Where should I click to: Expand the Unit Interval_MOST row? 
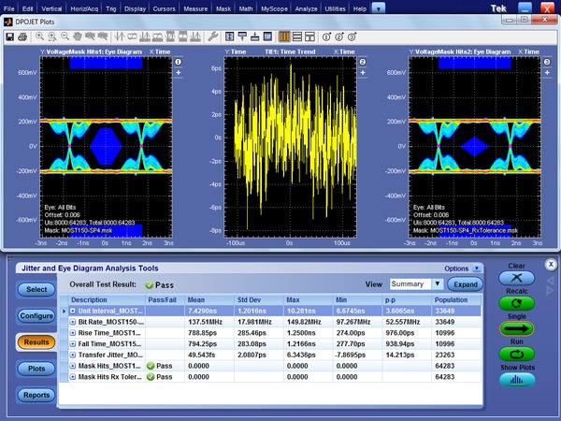pos(73,311)
